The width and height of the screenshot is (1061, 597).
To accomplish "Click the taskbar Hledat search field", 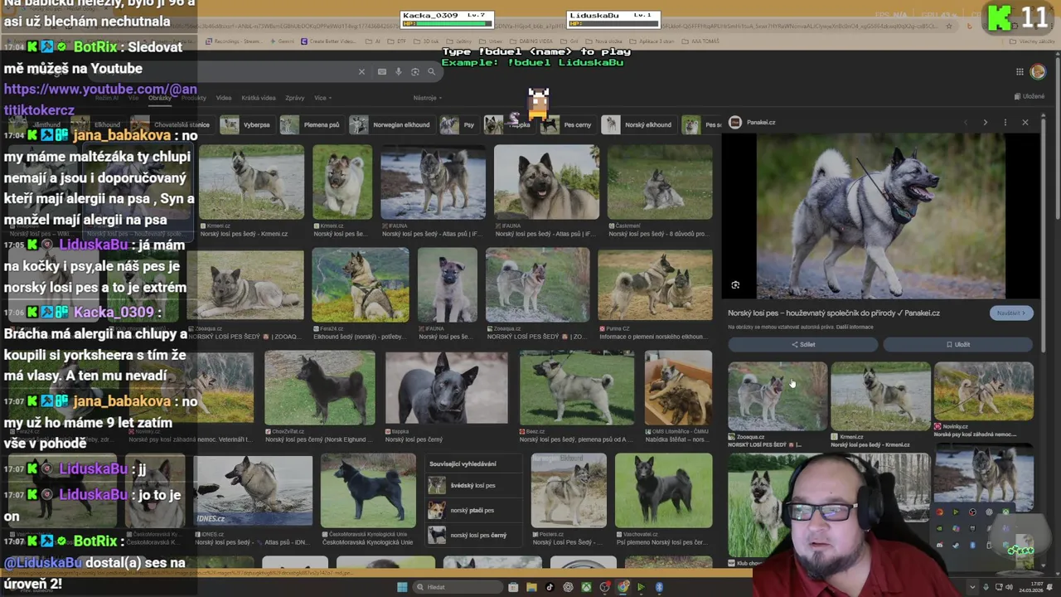I will pyautogui.click(x=459, y=587).
